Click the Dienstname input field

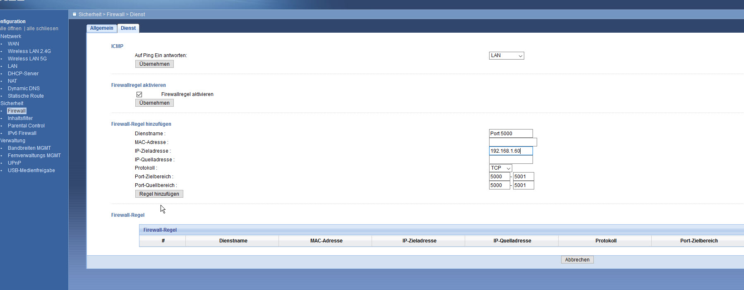click(x=511, y=134)
